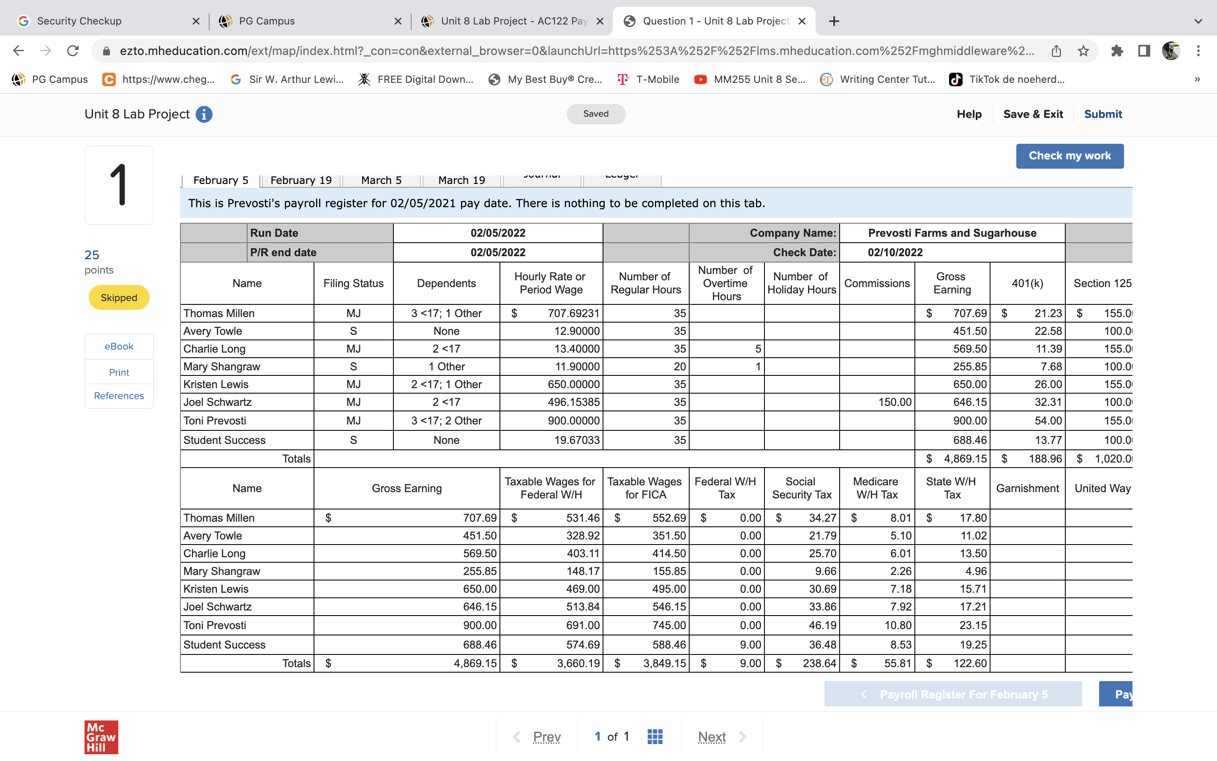Image resolution: width=1217 pixels, height=761 pixels.
Task: Click the Check my work button
Action: point(1069,156)
